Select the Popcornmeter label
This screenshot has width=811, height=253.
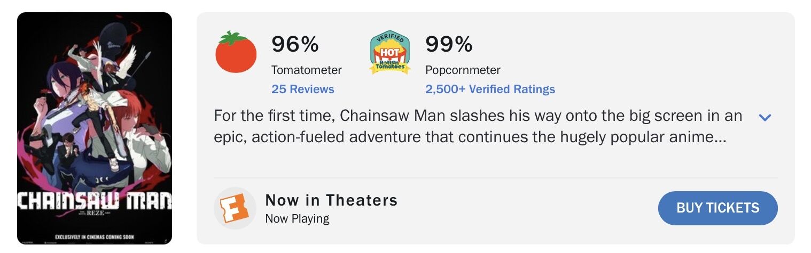[x=463, y=70]
